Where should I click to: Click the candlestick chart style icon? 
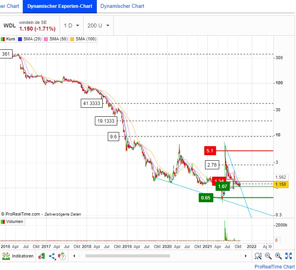point(42,256)
